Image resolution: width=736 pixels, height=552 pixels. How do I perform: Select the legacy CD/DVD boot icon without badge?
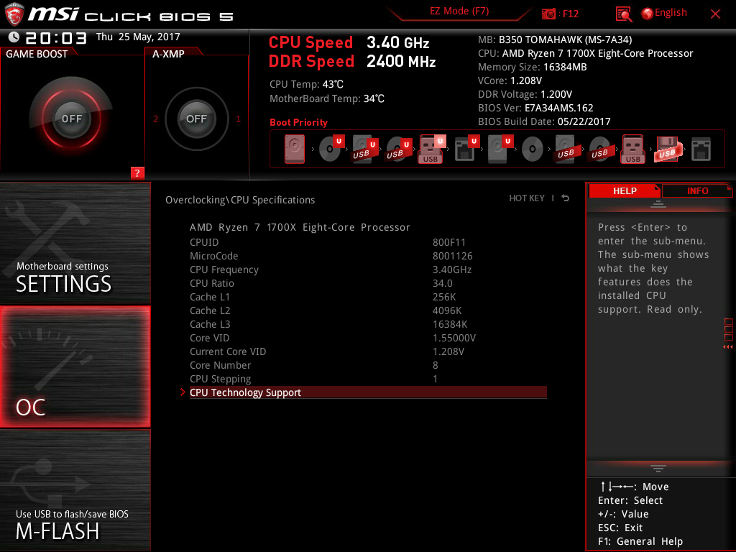tap(533, 149)
